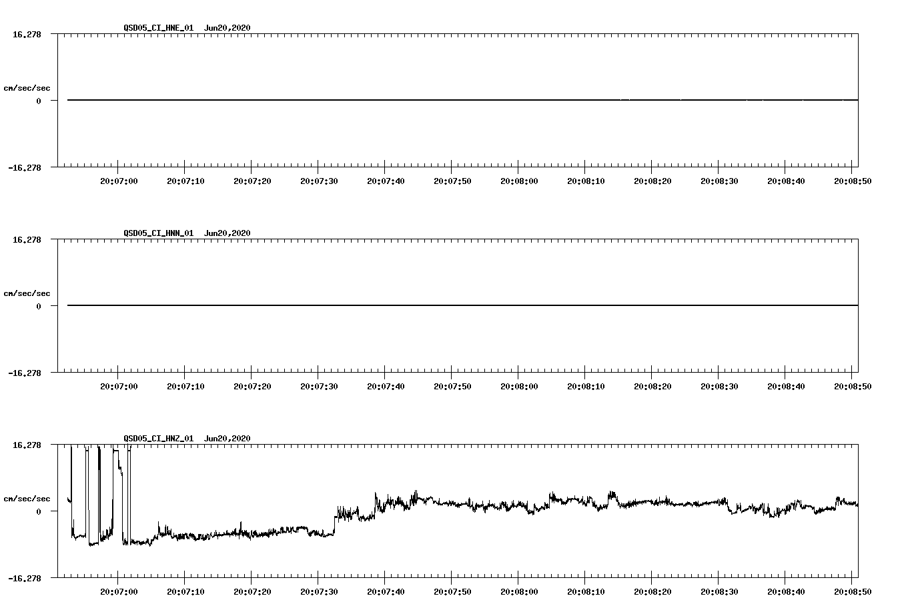Pick the 20:07:30 time label under HNE plot
This screenshot has width=906, height=616.
(319, 181)
